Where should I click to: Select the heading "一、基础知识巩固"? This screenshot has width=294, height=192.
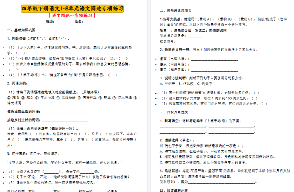[21, 30]
